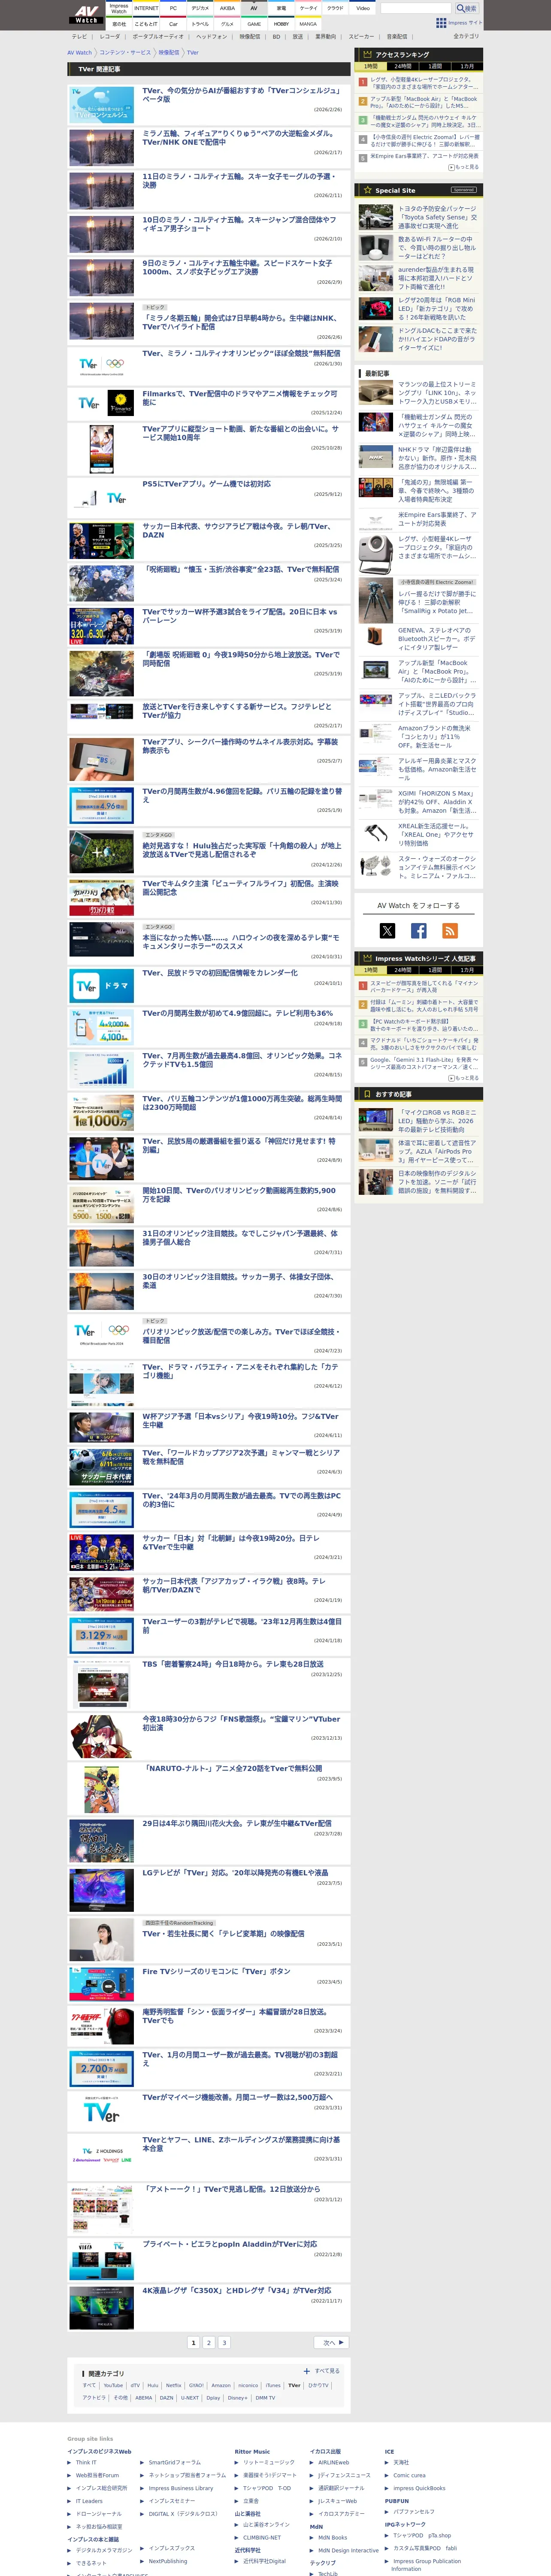Open the Amazon related category
The width and height of the screenshot is (551, 2576).
coord(221,2385)
